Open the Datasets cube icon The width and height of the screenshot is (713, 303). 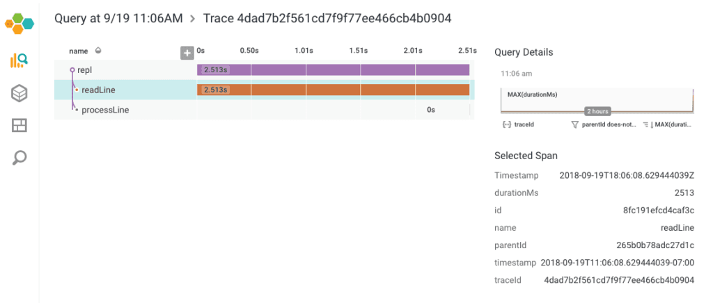[x=19, y=93]
